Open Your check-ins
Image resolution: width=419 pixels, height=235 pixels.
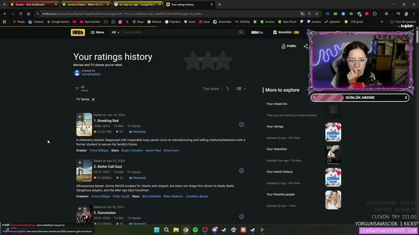pyautogui.click(x=277, y=104)
